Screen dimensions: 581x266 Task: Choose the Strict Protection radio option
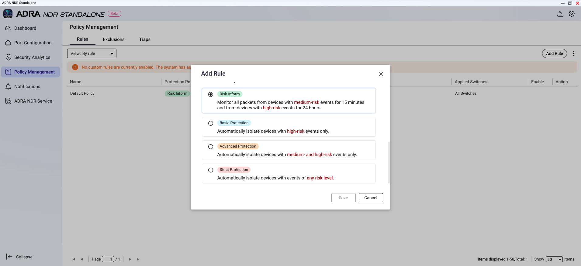(211, 170)
